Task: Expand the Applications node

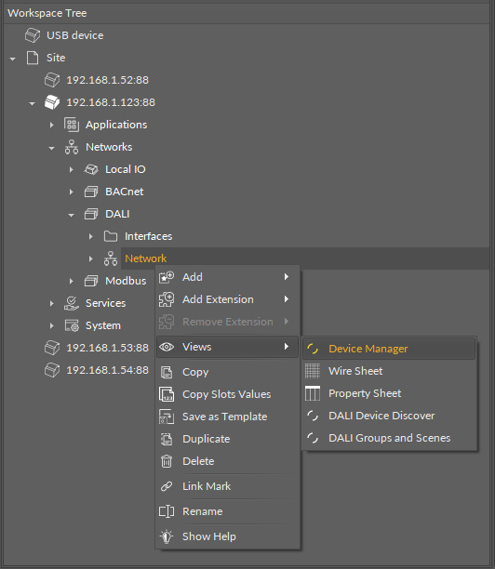Action: tap(51, 125)
